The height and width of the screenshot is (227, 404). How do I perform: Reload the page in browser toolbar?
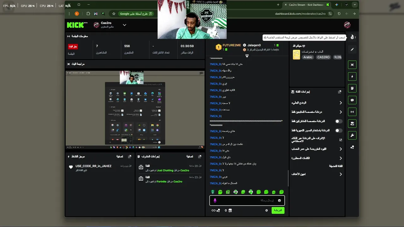pyautogui.click(x=339, y=14)
